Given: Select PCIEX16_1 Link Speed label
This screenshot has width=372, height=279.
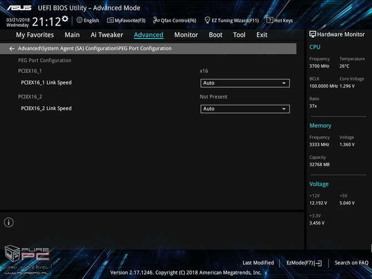Looking at the screenshot, I should pos(46,83).
